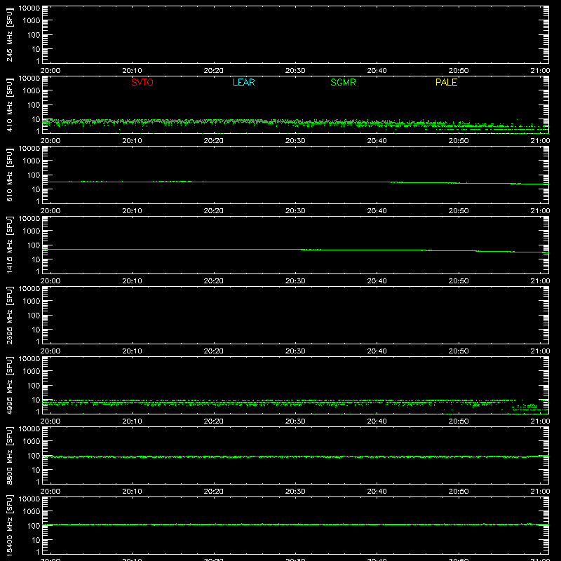
Task: Click the 20:30 tick label under the 4995 MHz plot
Action: coord(295,421)
